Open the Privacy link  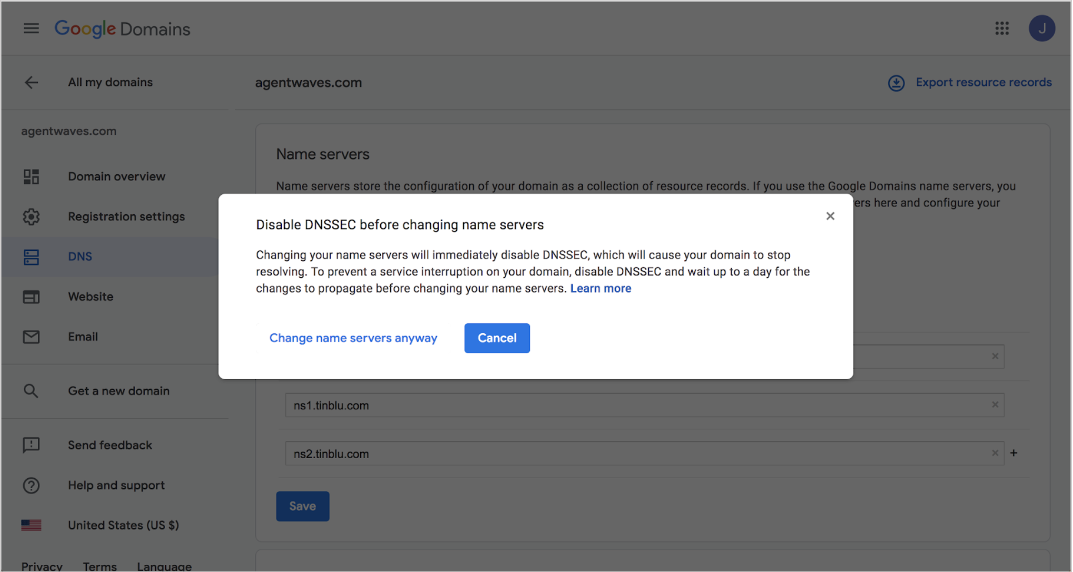[42, 566]
